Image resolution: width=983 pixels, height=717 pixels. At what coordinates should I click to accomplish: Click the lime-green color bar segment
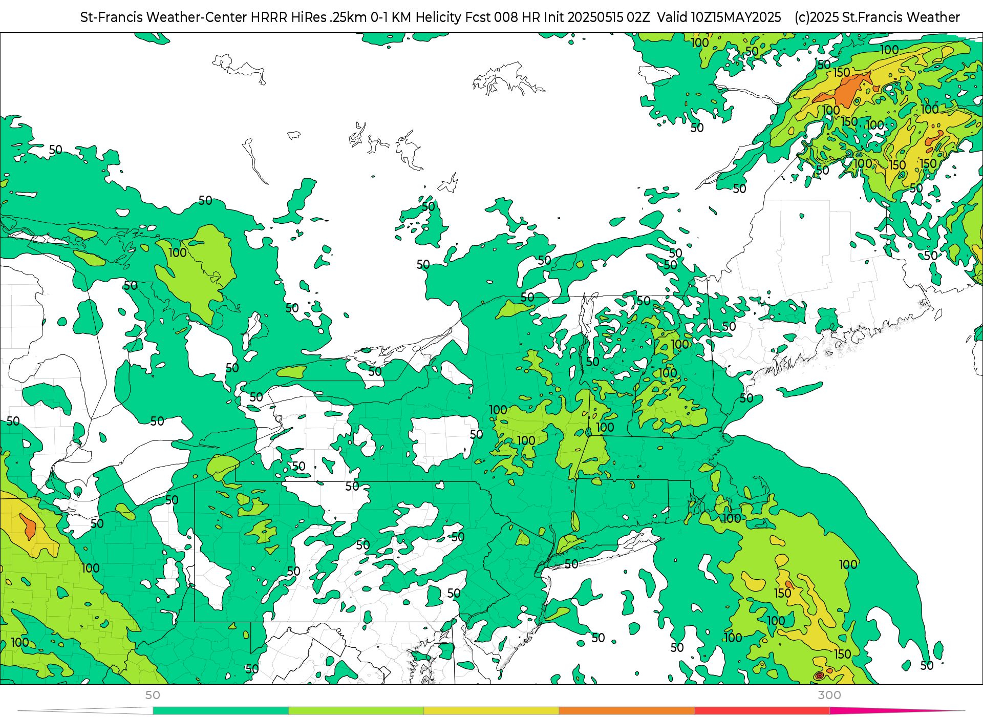356,711
